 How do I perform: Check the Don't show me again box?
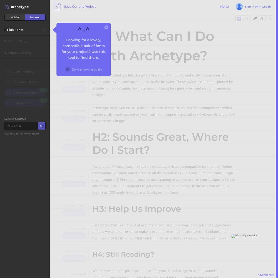pyautogui.click(x=67, y=69)
